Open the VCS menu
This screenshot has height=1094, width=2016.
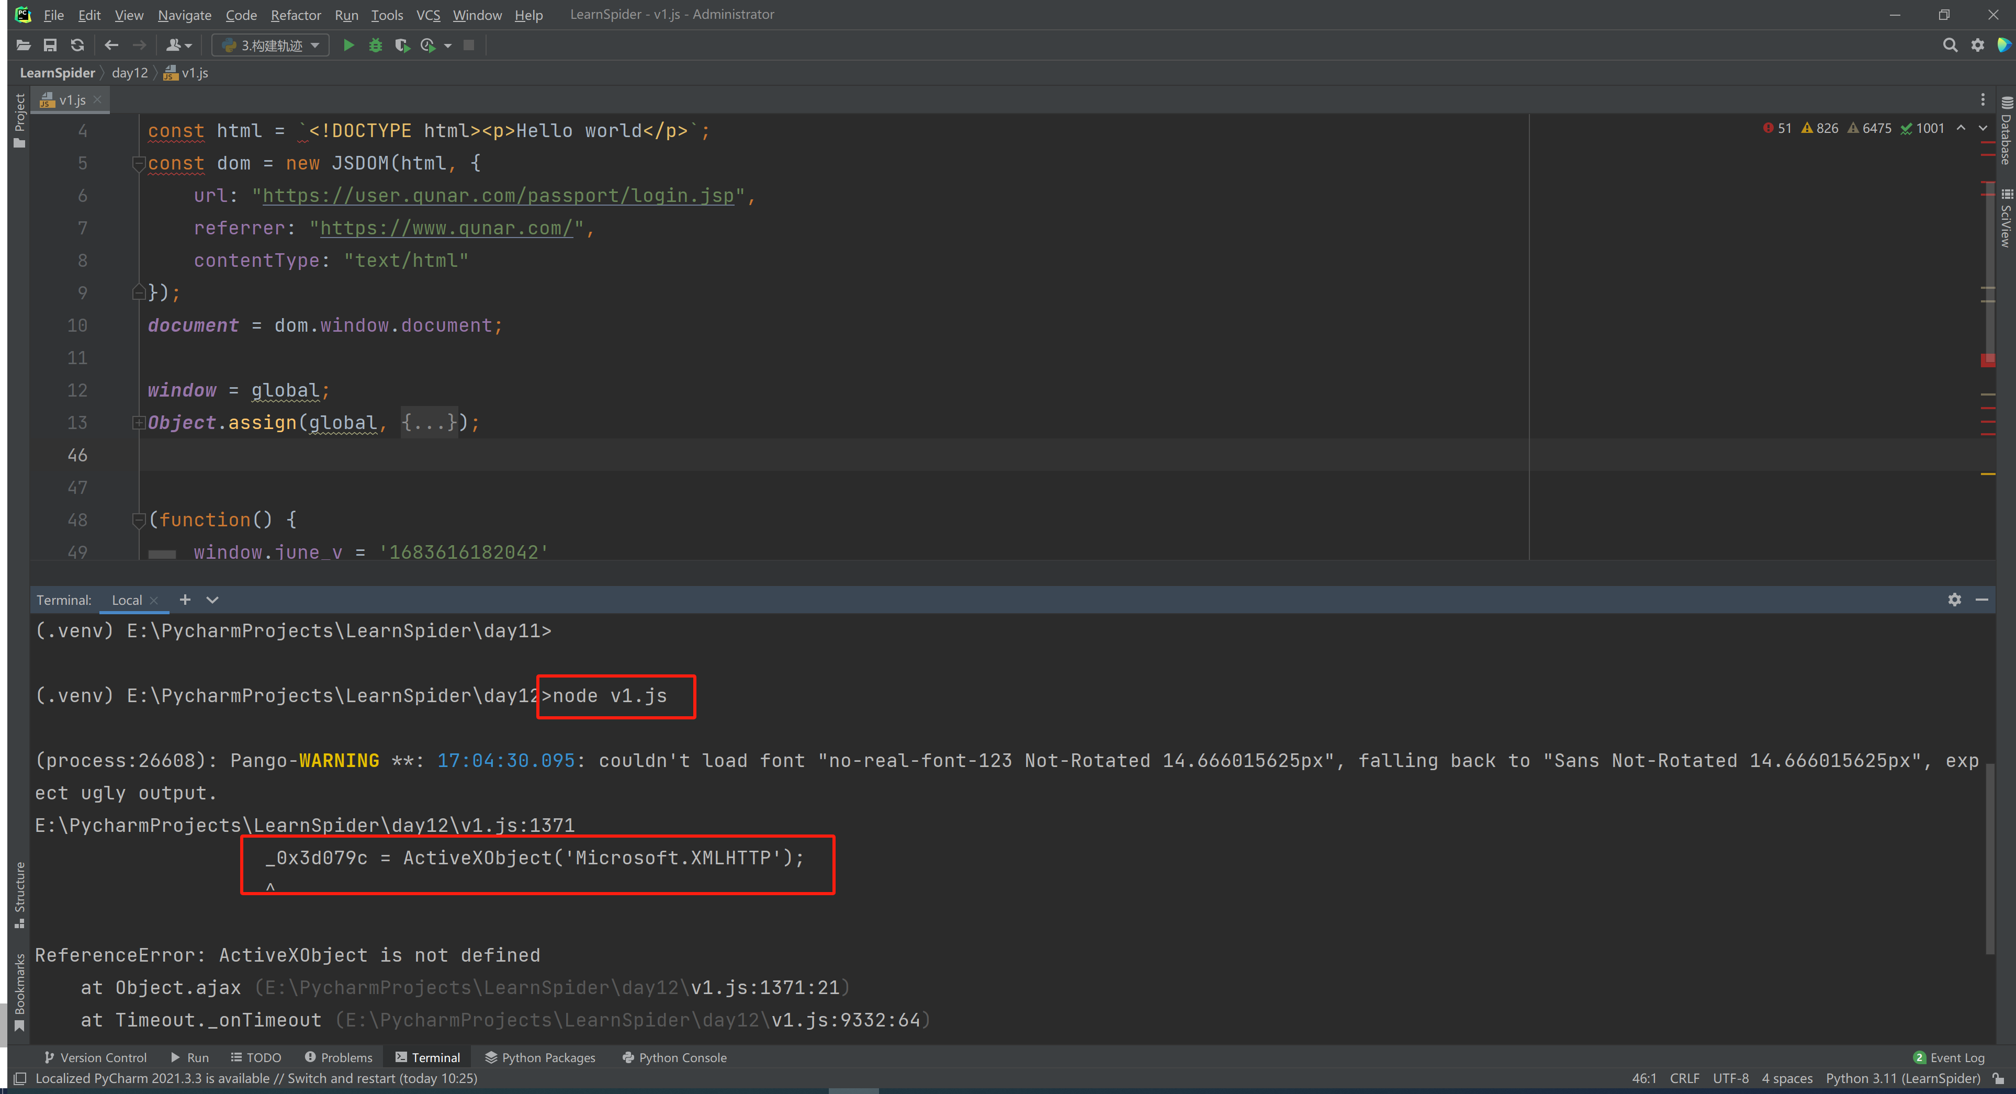pos(428,15)
